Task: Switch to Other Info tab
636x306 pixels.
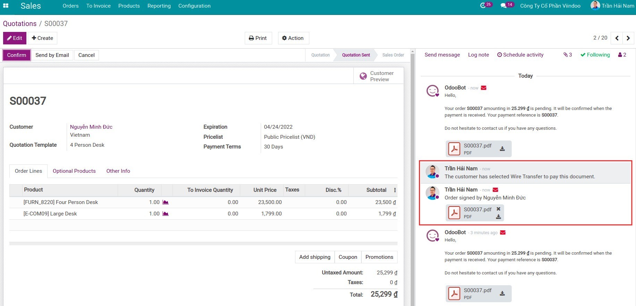Action: pyautogui.click(x=118, y=171)
